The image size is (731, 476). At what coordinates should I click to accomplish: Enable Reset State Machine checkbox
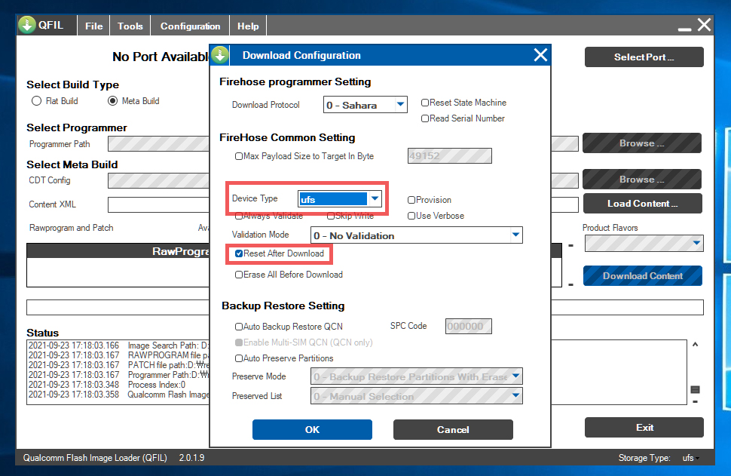pos(425,103)
